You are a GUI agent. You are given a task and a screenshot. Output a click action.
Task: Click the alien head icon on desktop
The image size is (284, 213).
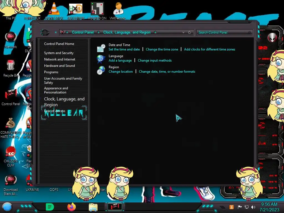[x=272, y=37]
